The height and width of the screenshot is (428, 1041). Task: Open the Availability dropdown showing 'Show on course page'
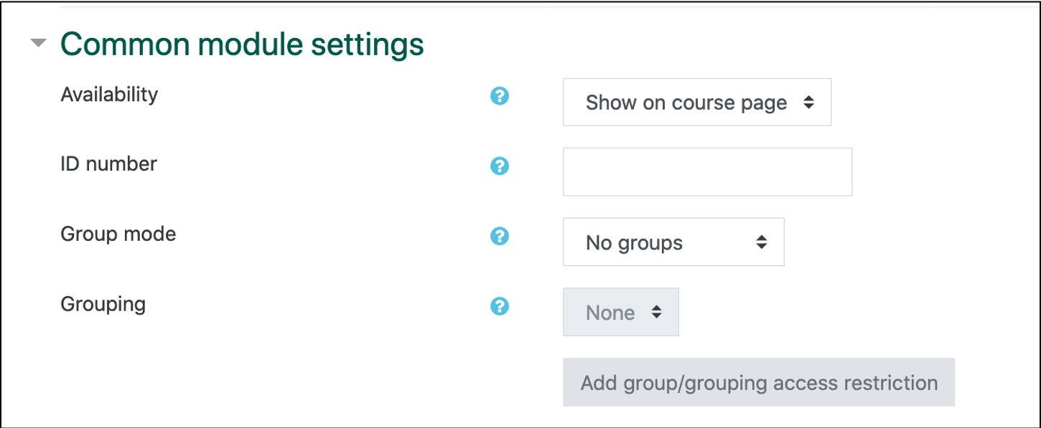click(696, 102)
